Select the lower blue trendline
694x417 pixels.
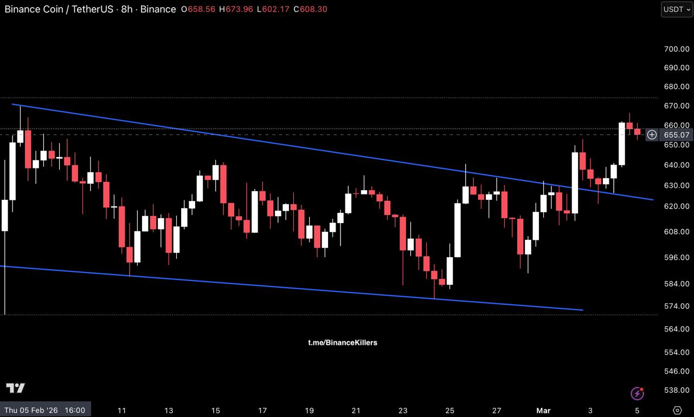click(293, 288)
